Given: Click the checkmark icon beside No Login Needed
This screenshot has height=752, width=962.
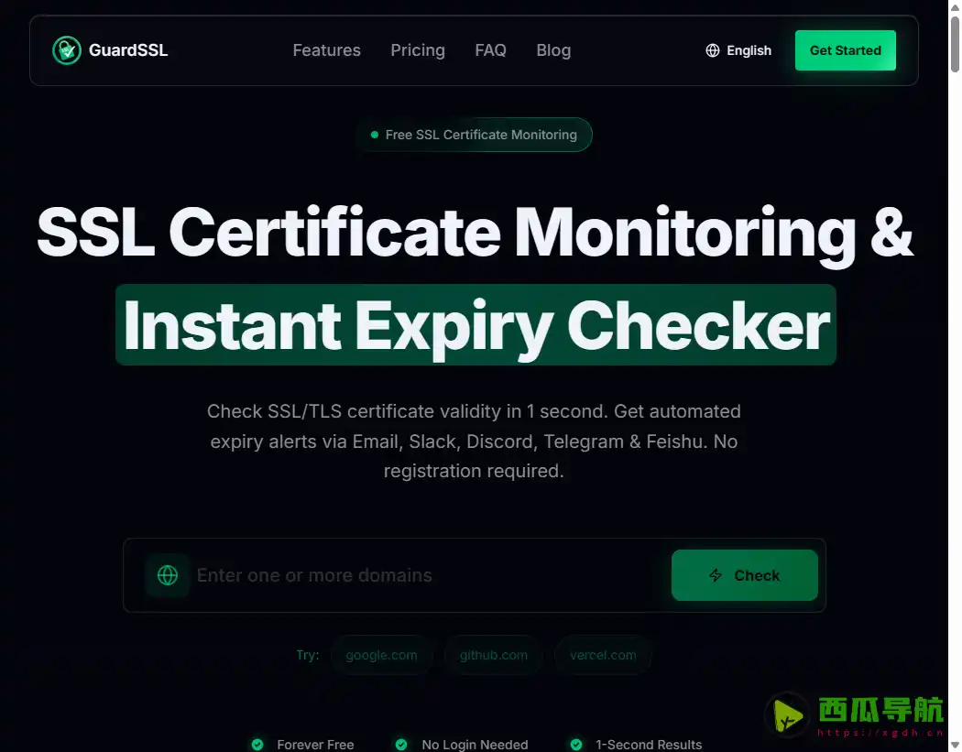Looking at the screenshot, I should tap(400, 745).
